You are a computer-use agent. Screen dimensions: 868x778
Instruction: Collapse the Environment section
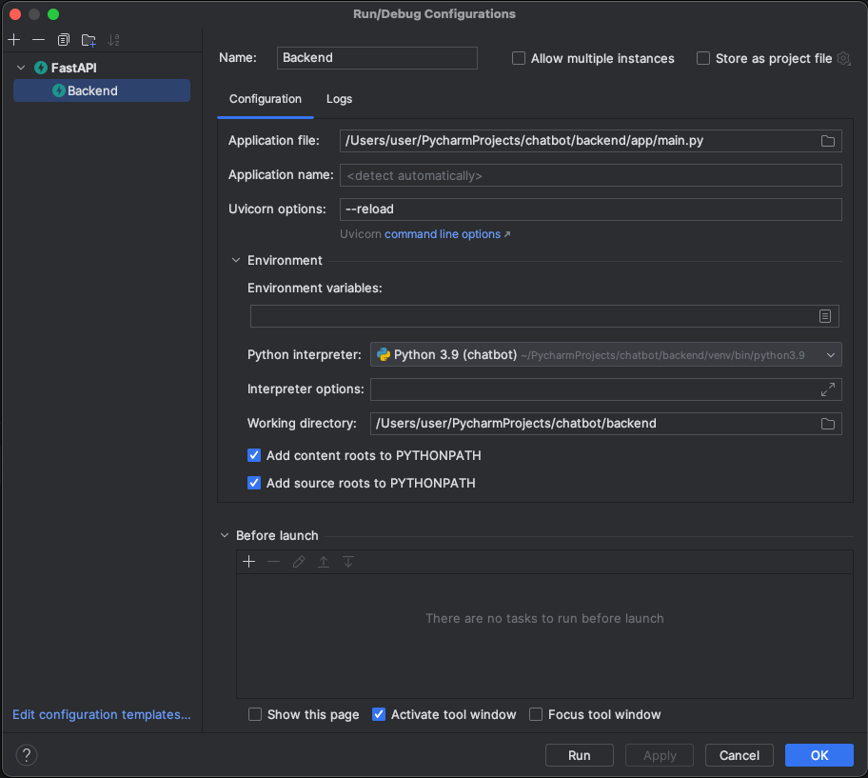point(236,260)
